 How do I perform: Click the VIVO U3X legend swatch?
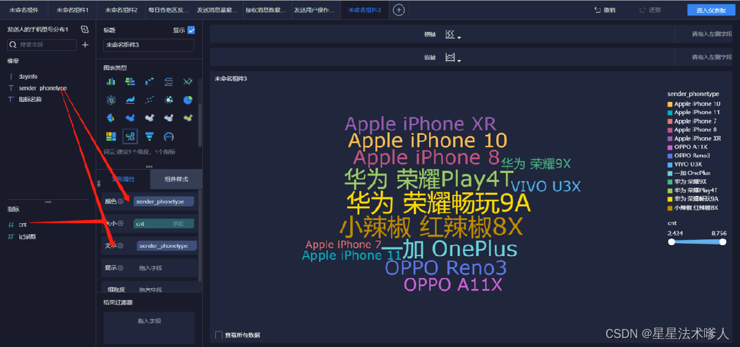[x=670, y=164]
